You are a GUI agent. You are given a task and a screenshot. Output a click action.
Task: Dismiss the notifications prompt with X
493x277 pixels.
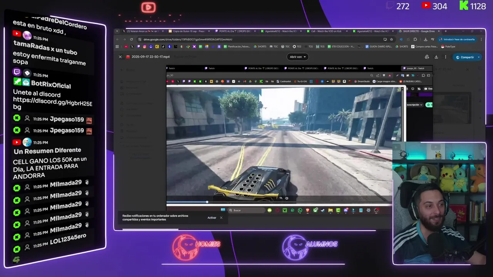[x=221, y=218]
